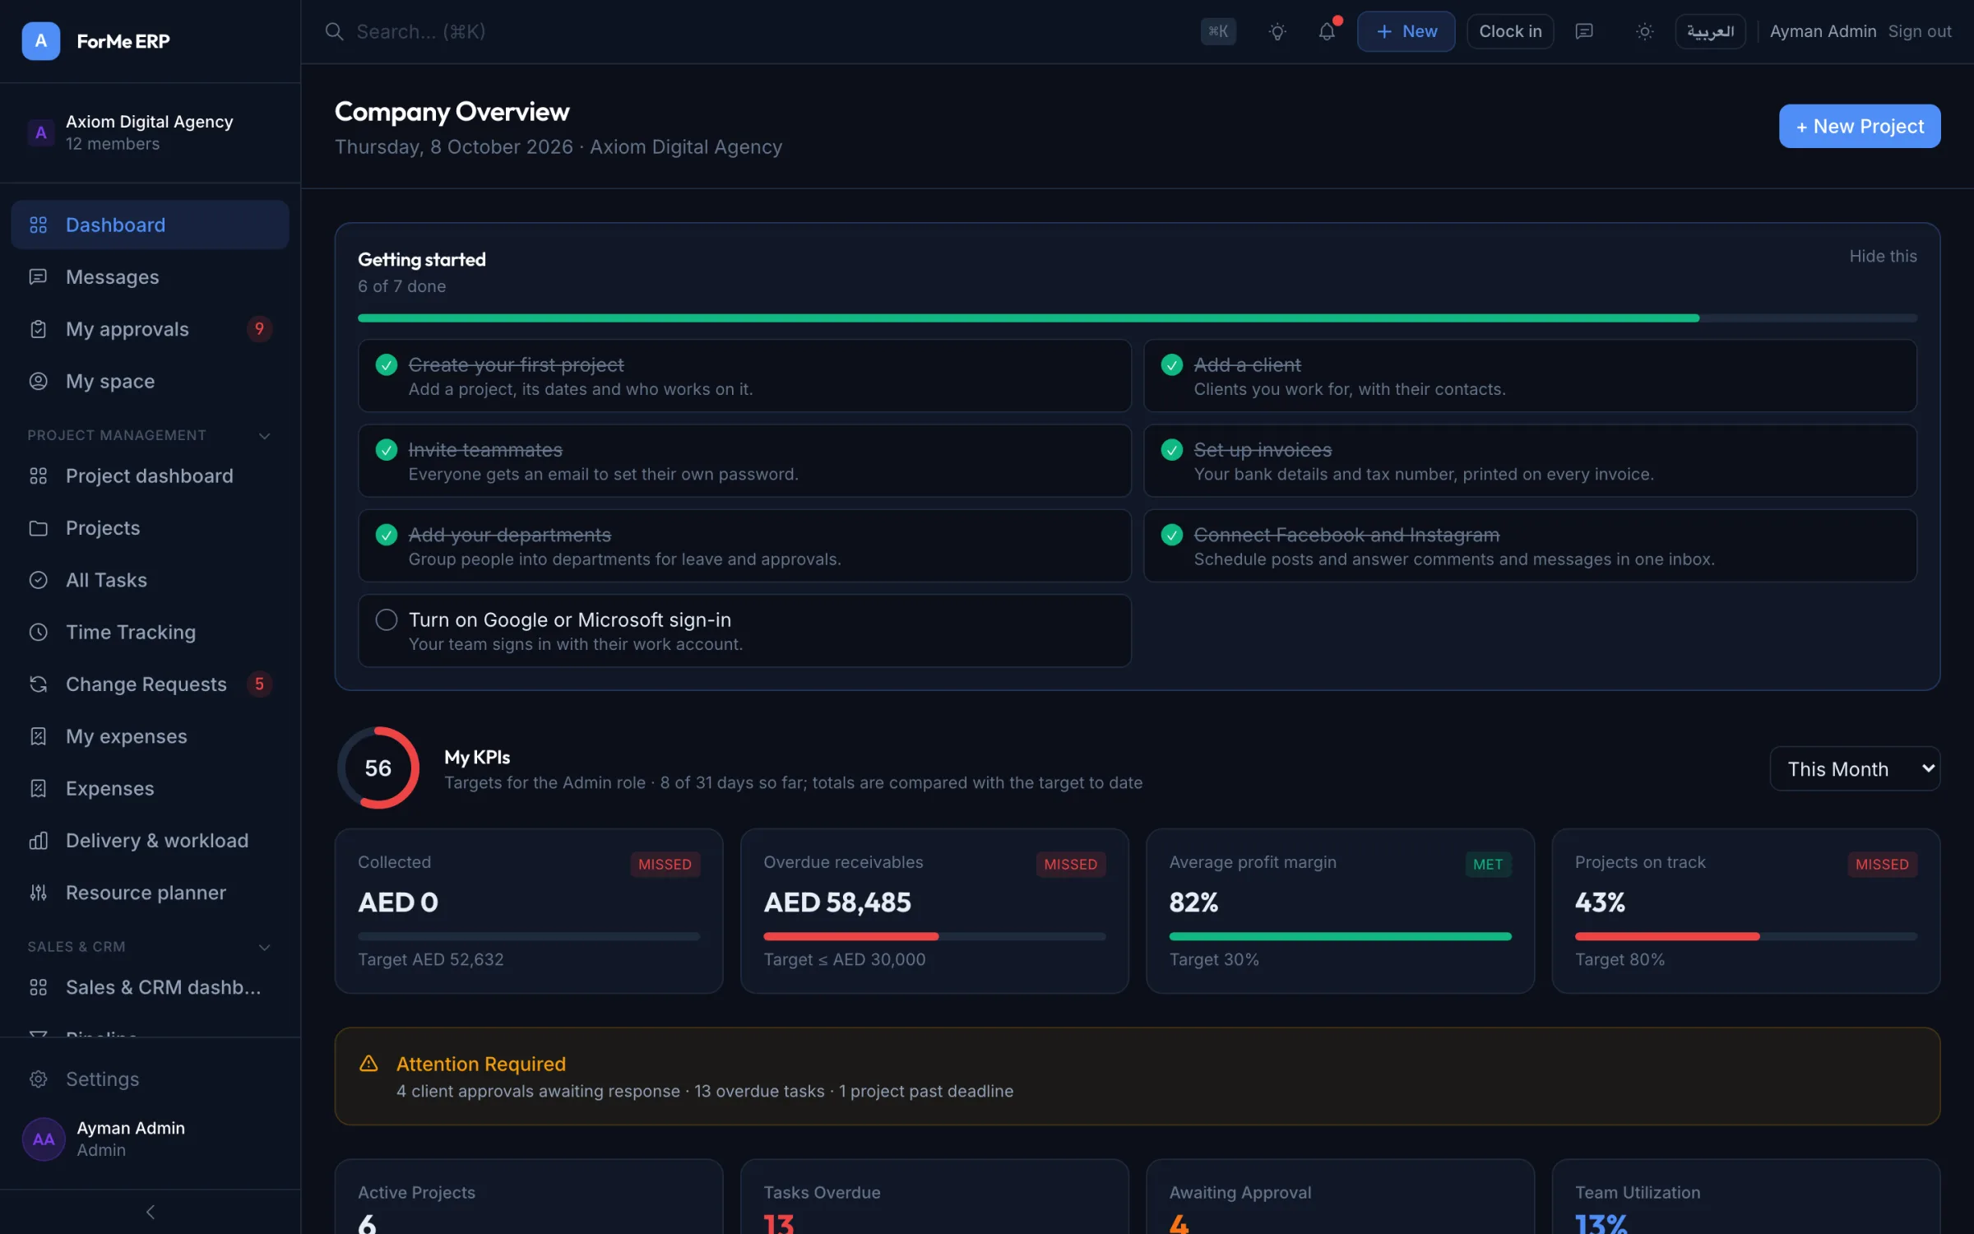Click the lightbulb tips icon
Viewport: 1974px width, 1234px height.
(x=1277, y=31)
